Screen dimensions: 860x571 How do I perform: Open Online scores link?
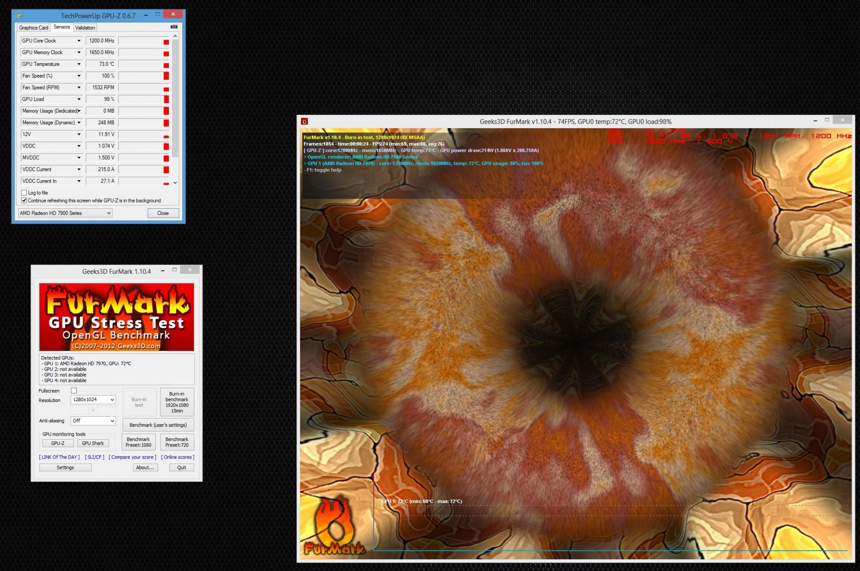(178, 458)
